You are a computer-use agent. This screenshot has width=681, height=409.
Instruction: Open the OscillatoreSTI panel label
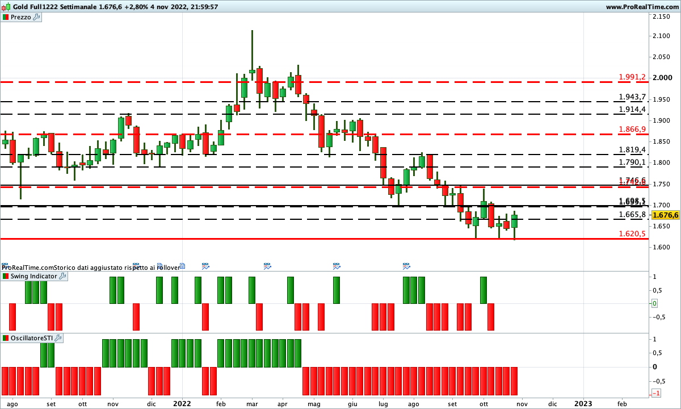pos(31,338)
